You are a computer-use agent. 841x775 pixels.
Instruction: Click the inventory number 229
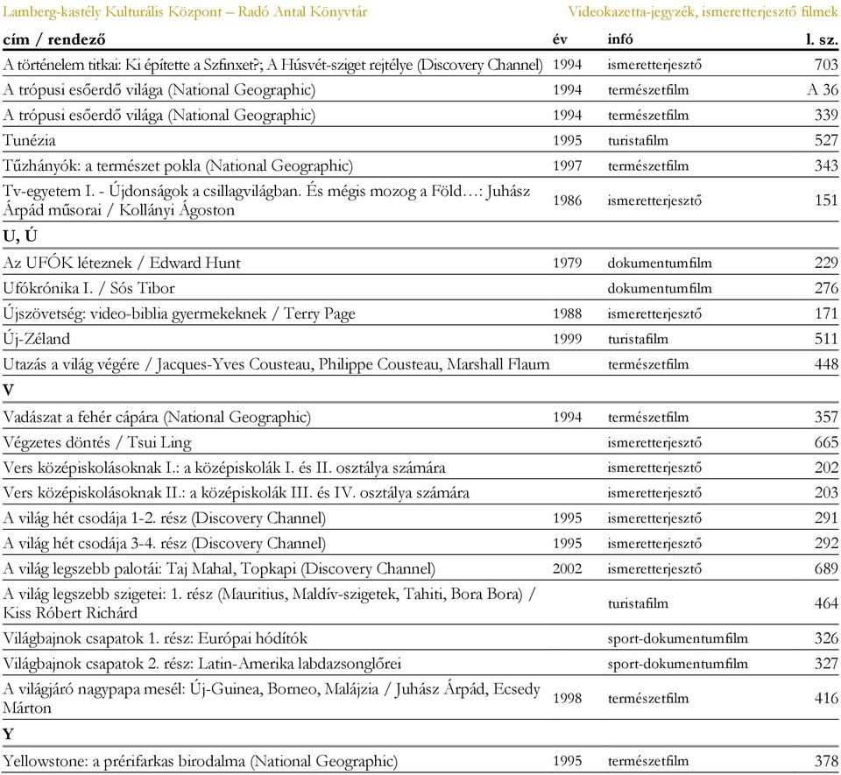pyautogui.click(x=826, y=263)
